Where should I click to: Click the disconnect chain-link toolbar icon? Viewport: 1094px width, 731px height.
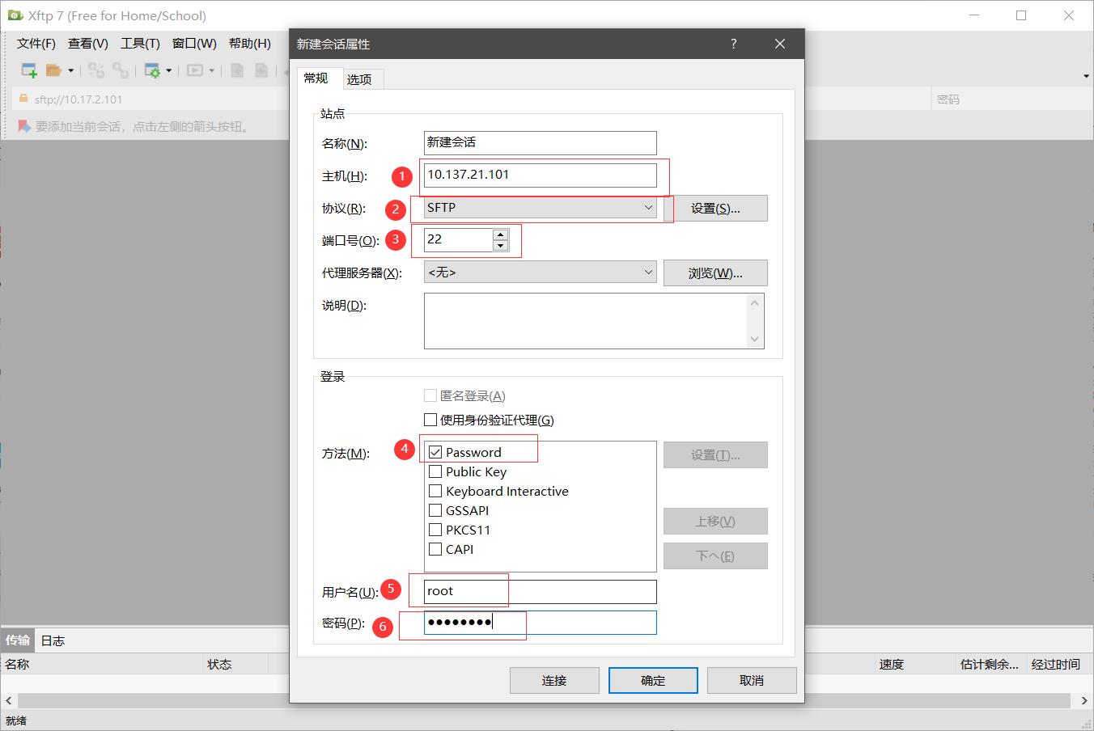tap(121, 70)
